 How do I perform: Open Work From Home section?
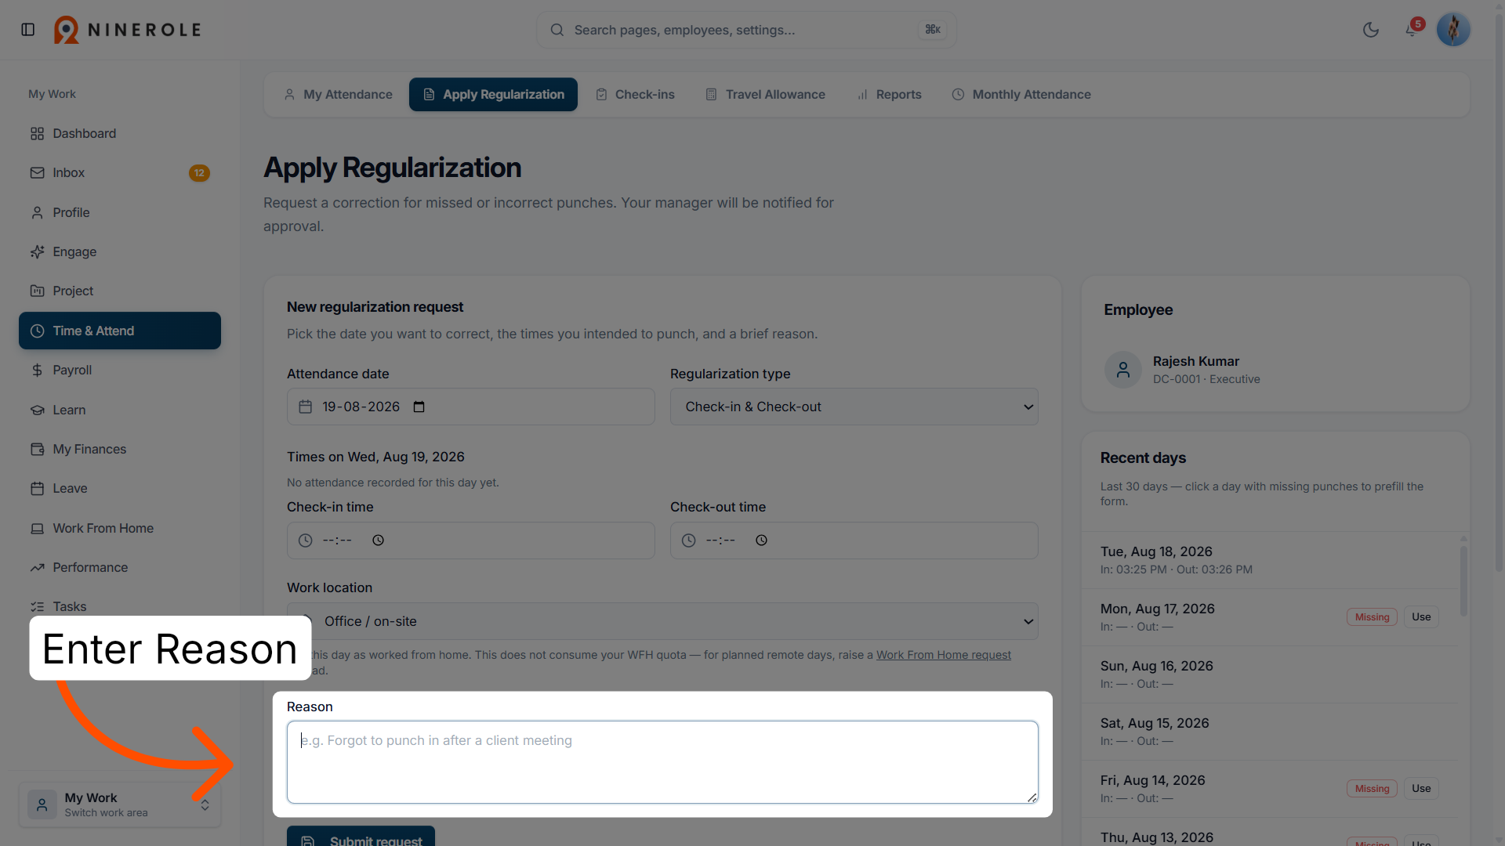tap(120, 528)
